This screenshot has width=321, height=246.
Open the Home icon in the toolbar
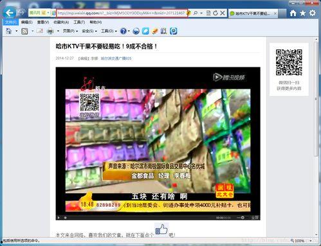293,13
